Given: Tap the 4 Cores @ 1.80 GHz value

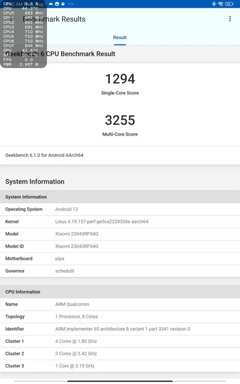Looking at the screenshot, I should pyautogui.click(x=76, y=341).
